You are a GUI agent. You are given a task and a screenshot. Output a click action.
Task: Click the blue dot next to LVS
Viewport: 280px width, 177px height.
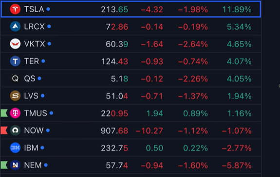click(x=43, y=96)
